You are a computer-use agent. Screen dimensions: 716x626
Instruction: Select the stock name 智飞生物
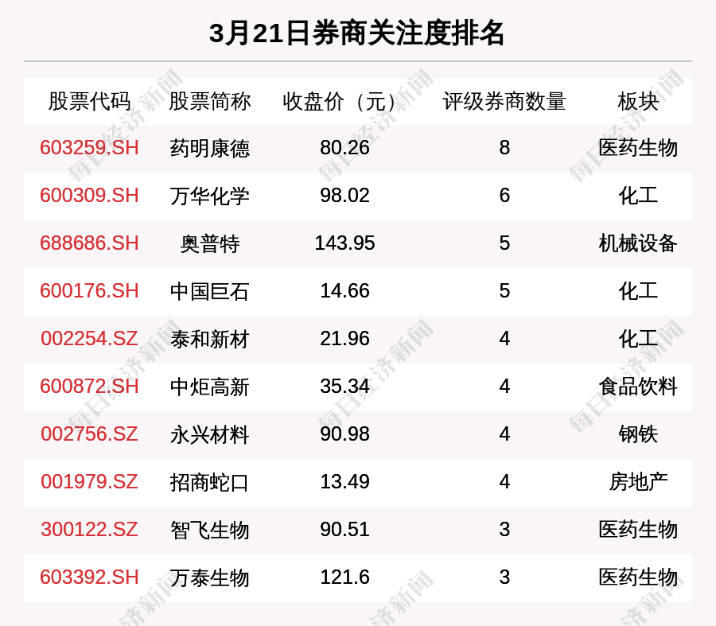(209, 530)
